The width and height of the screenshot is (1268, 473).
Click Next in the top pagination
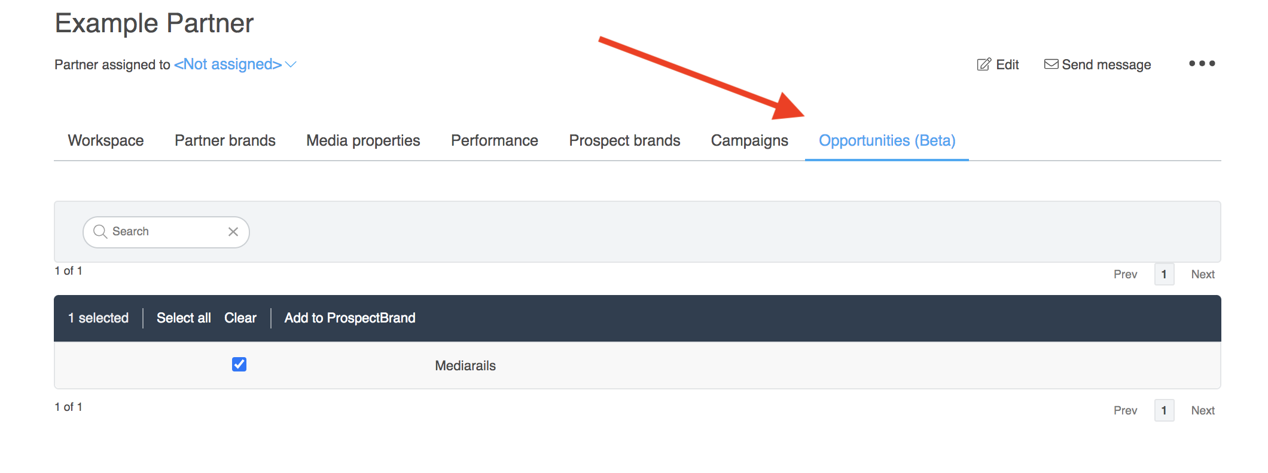[1202, 274]
